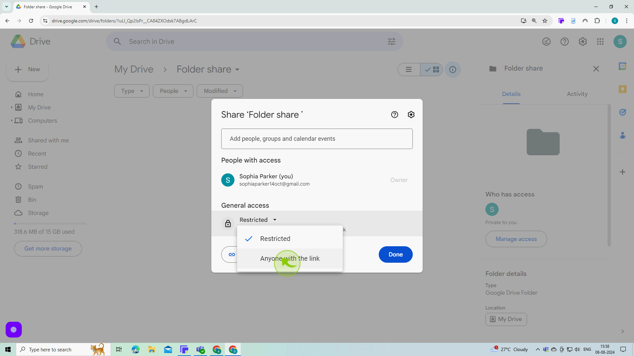Toggle view details info icon
634x356 pixels.
pos(453,70)
